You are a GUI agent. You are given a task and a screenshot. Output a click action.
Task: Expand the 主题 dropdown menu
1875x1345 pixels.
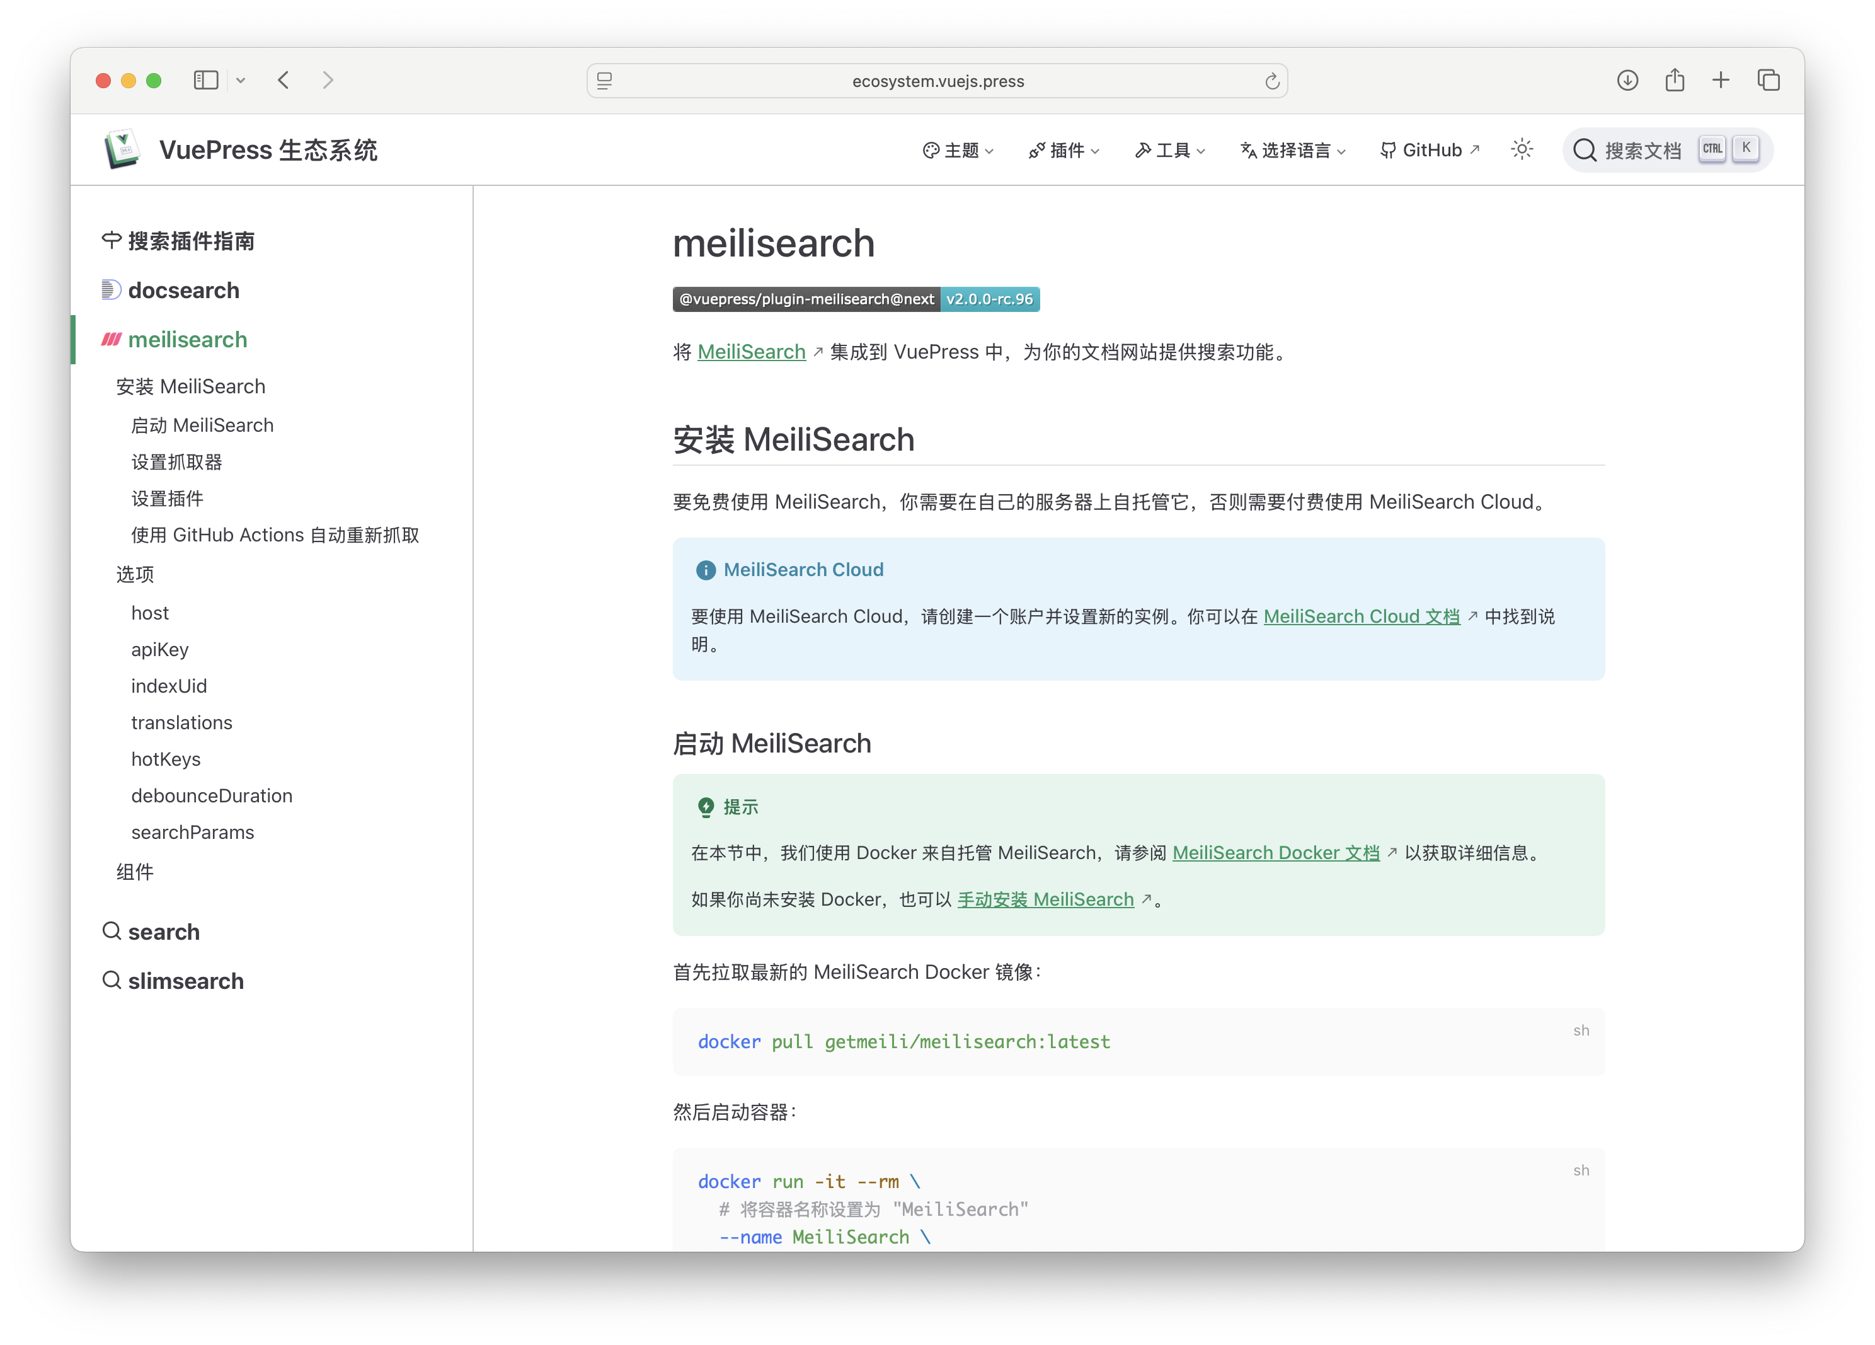[958, 151]
